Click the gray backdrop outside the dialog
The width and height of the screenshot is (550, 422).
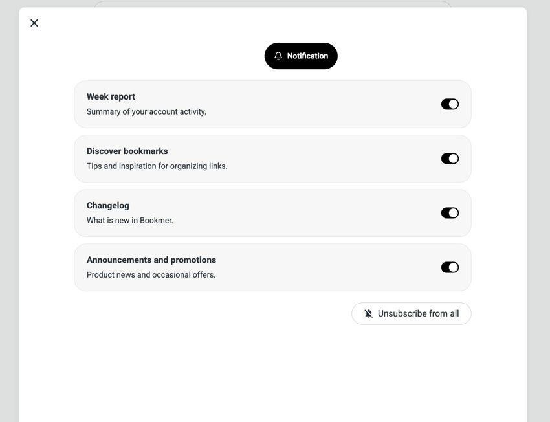click(9, 194)
